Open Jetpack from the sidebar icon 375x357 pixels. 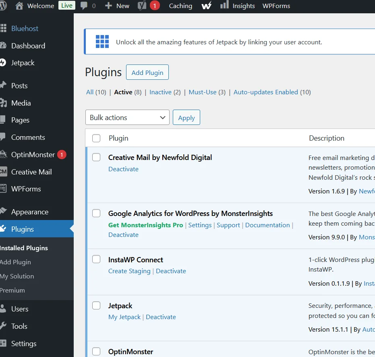3,63
